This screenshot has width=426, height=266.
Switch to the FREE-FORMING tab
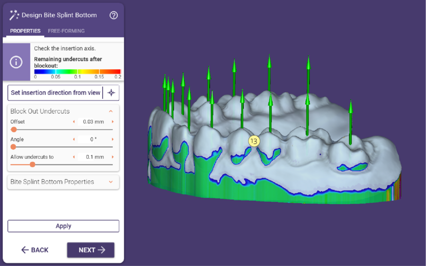coord(66,31)
